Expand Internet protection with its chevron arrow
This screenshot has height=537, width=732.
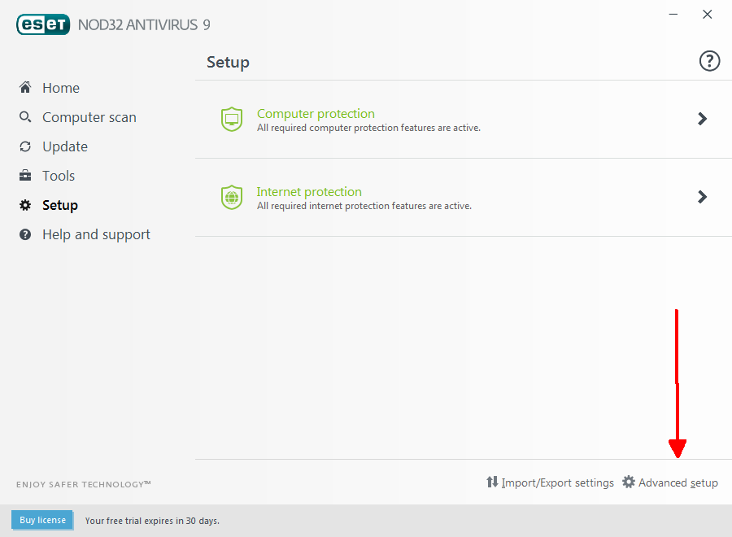(x=702, y=197)
